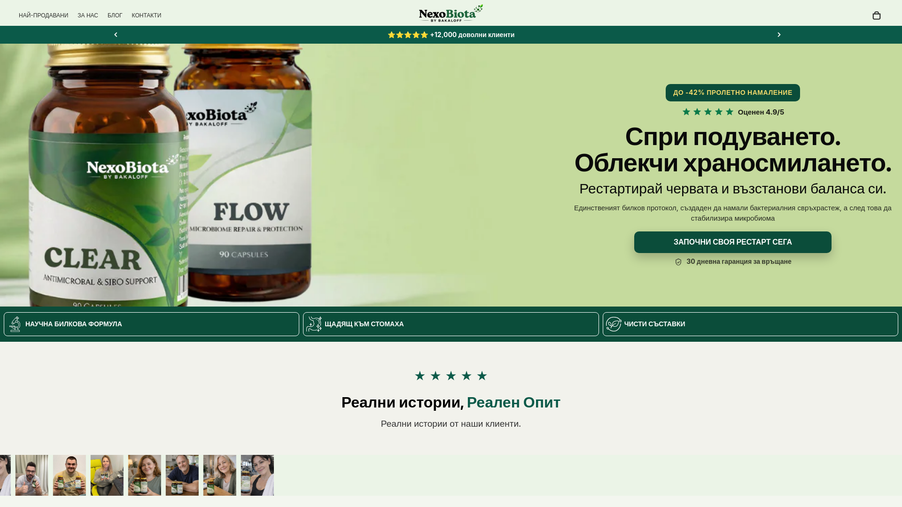Viewport: 902px width, 507px height.
Task: Click the microscope icon beside НАУЧНА БИЛКОВА ФОРМУЛА
Action: (x=15, y=324)
